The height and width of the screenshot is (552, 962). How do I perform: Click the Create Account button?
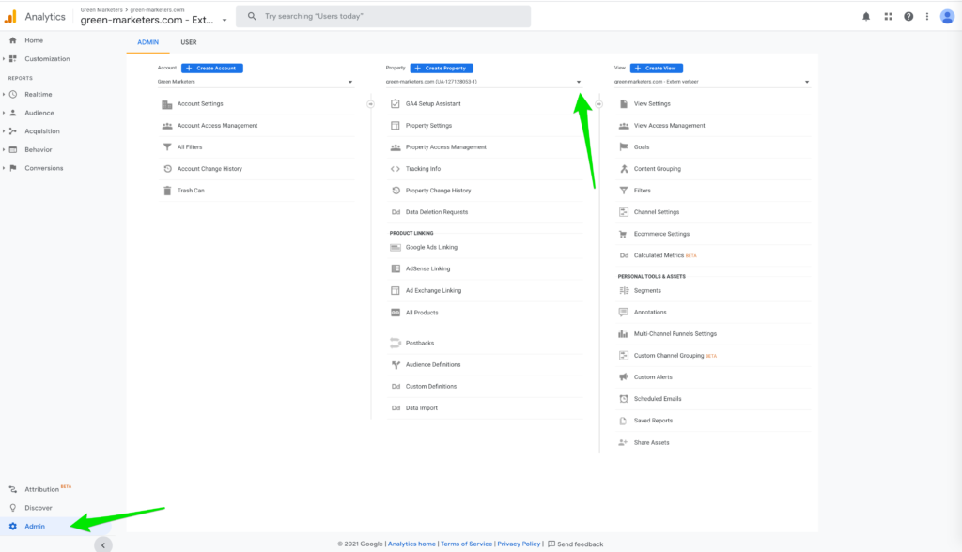click(212, 69)
